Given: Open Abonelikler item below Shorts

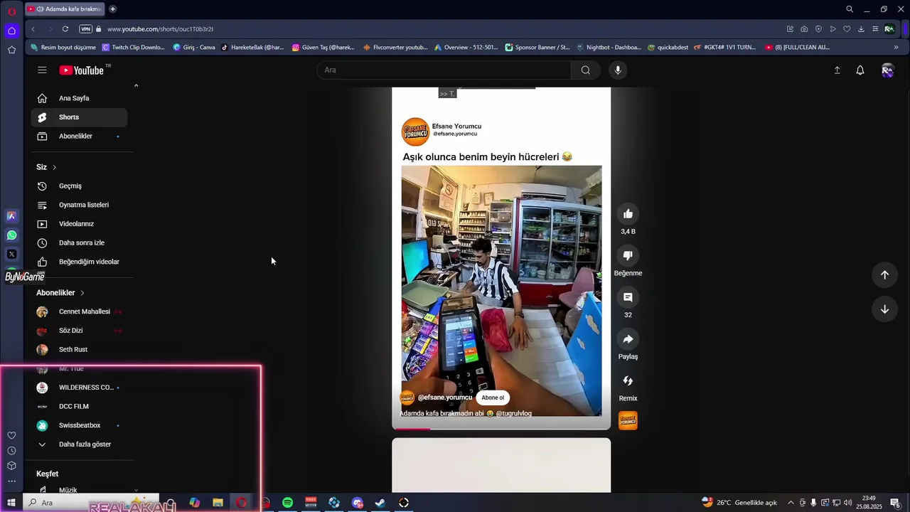Looking at the screenshot, I should click(79, 136).
